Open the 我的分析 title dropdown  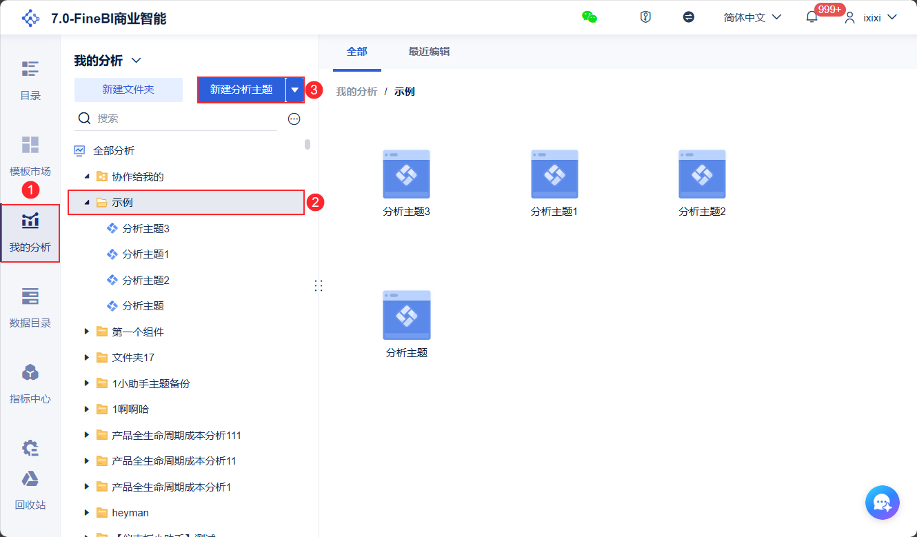coord(137,61)
